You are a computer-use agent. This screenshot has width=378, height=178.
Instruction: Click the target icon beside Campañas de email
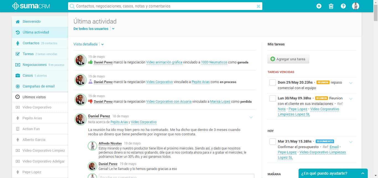tap(18, 86)
